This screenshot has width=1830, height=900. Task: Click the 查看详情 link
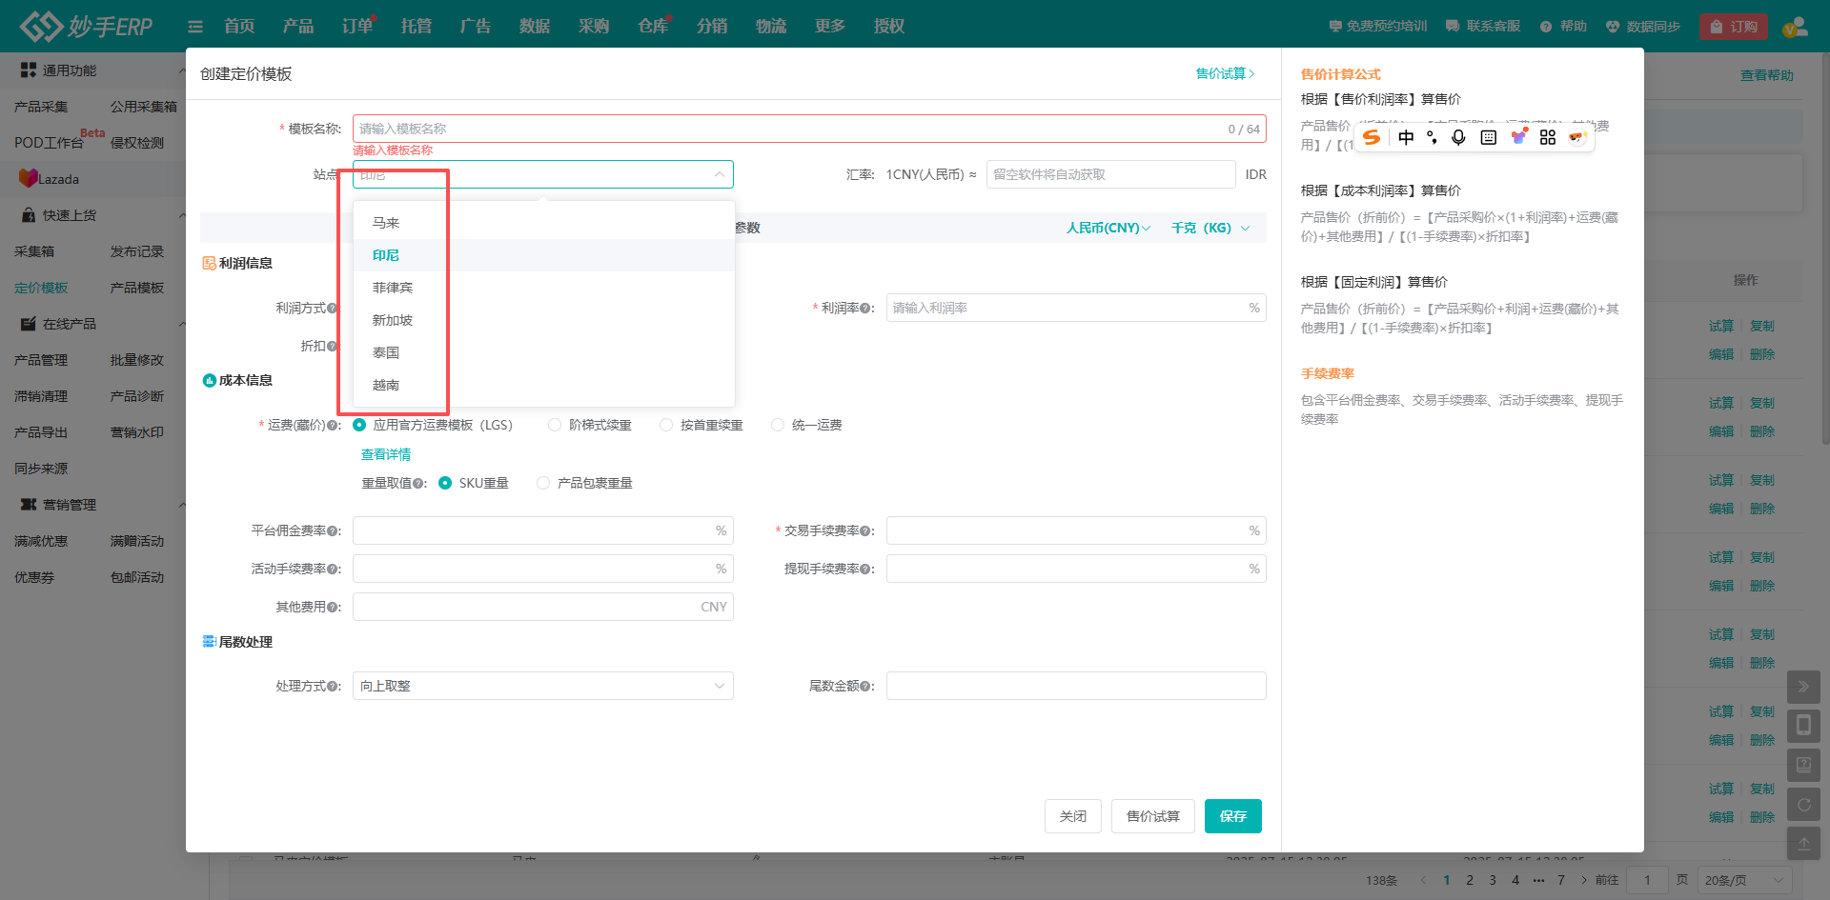click(386, 454)
